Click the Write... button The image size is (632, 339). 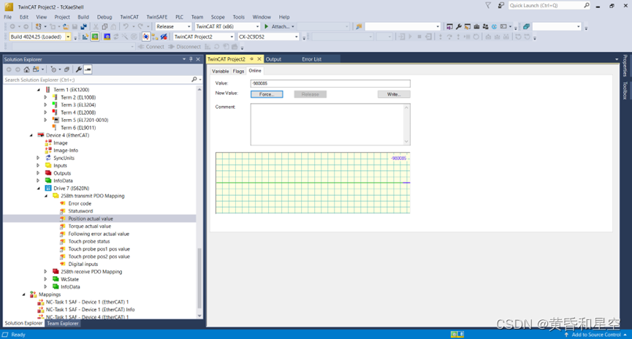pyautogui.click(x=394, y=94)
